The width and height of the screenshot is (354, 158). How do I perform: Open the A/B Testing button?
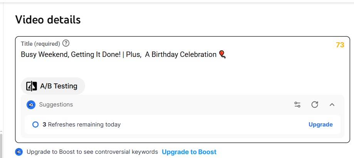[x=53, y=86]
